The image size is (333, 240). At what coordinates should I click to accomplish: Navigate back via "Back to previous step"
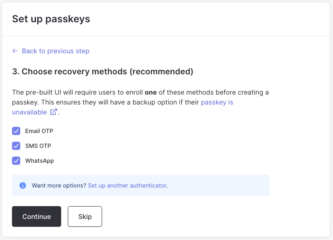tap(55, 51)
